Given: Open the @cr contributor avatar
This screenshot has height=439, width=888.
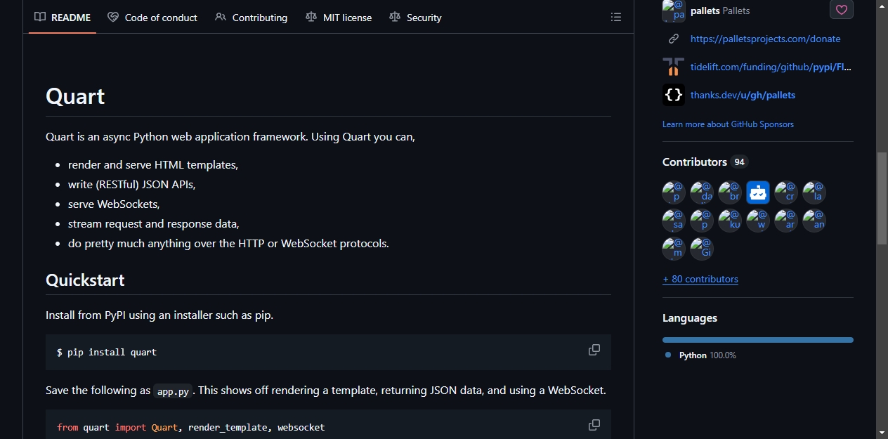Looking at the screenshot, I should (786, 192).
